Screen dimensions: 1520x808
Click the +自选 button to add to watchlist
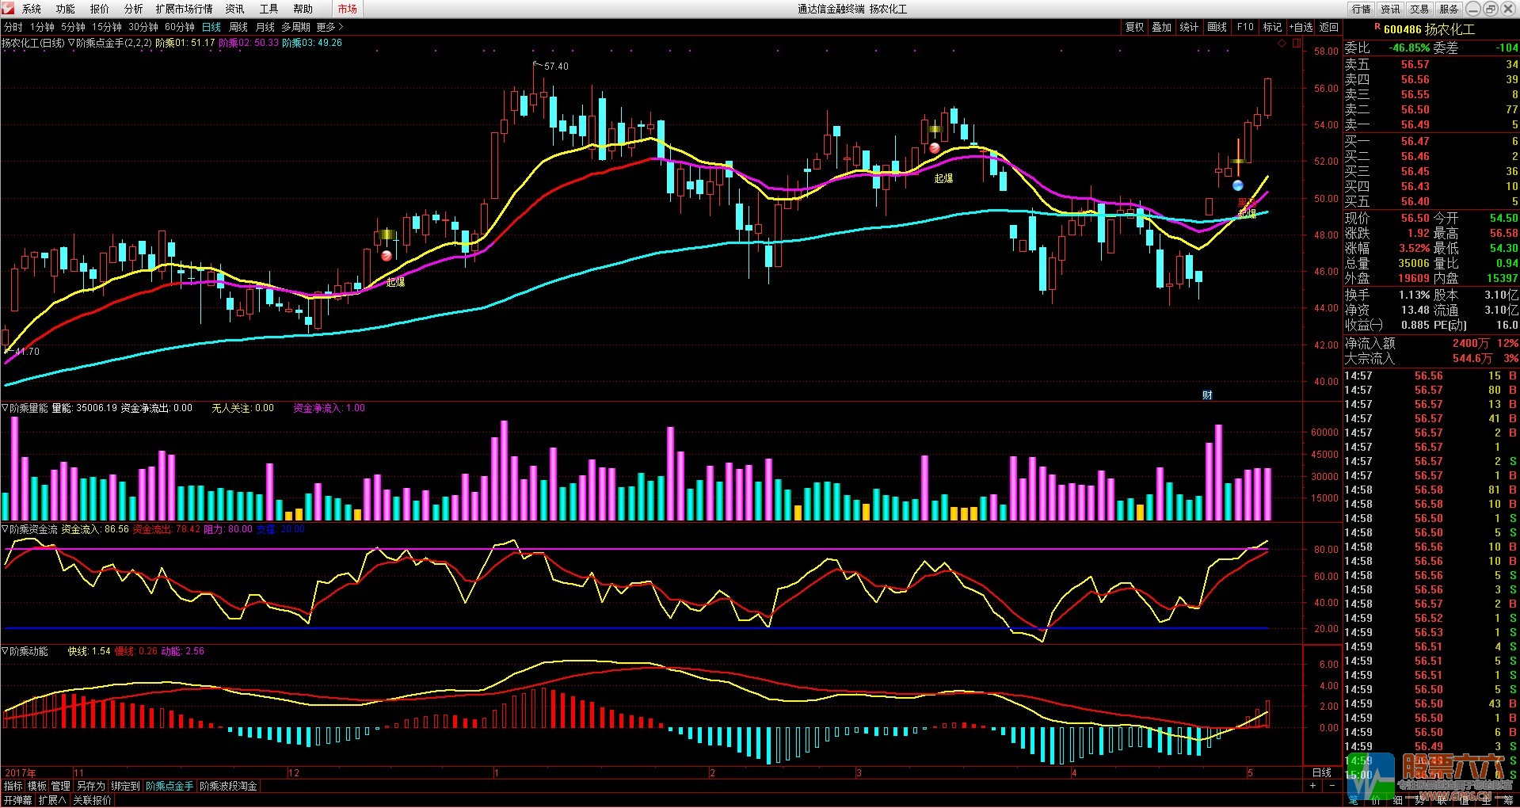coord(1301,27)
